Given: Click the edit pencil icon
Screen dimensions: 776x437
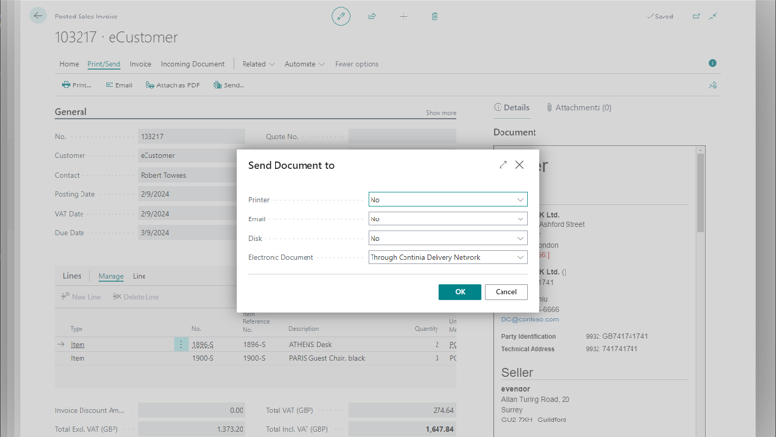Looking at the screenshot, I should (340, 17).
